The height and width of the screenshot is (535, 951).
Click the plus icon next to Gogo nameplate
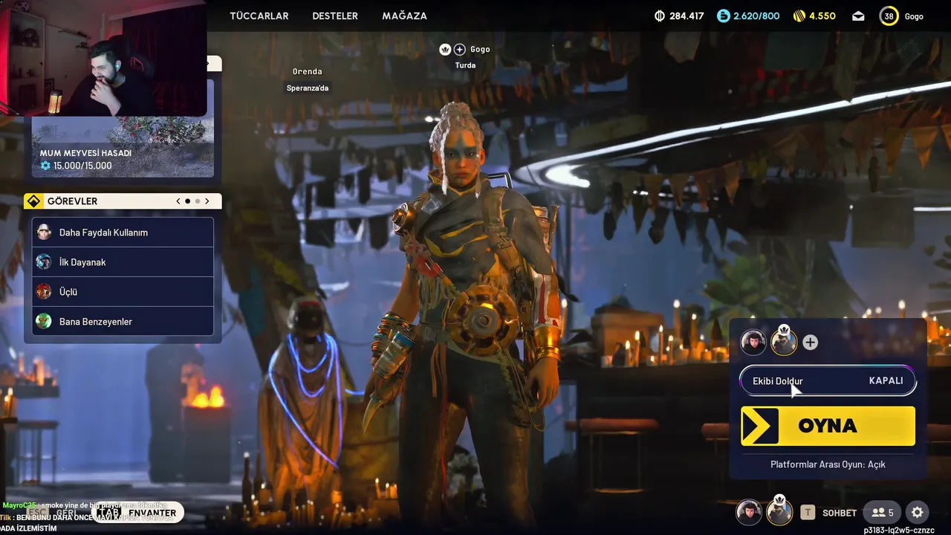pyautogui.click(x=460, y=49)
